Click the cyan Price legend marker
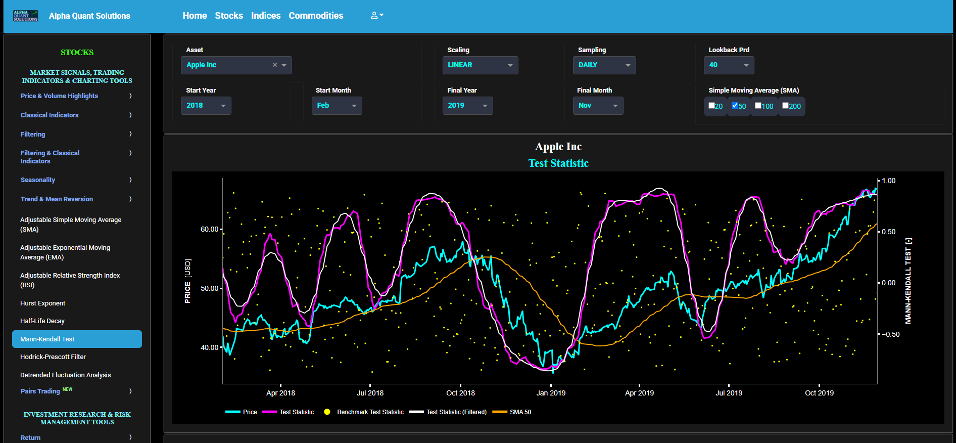 click(x=233, y=412)
